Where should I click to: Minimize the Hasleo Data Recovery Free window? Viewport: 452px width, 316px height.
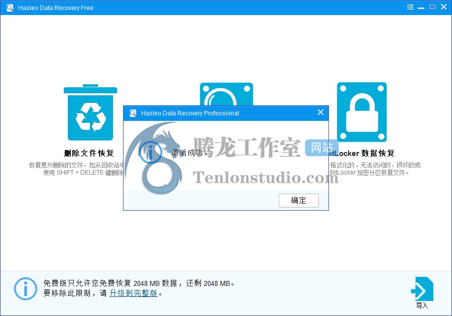coord(421,8)
